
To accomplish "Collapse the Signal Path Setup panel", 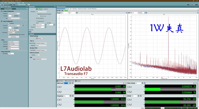I will [27, 7].
